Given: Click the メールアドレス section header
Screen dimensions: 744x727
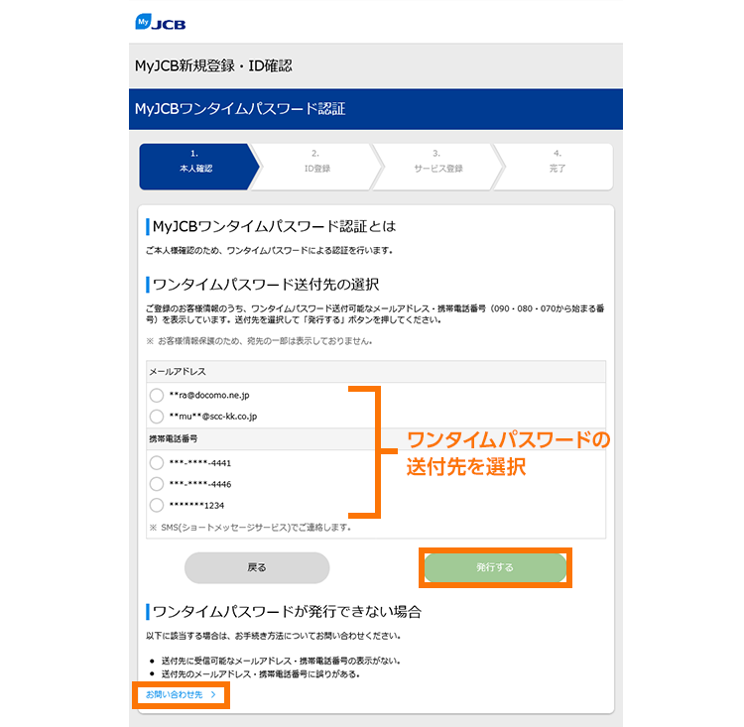Looking at the screenshot, I should [x=178, y=371].
